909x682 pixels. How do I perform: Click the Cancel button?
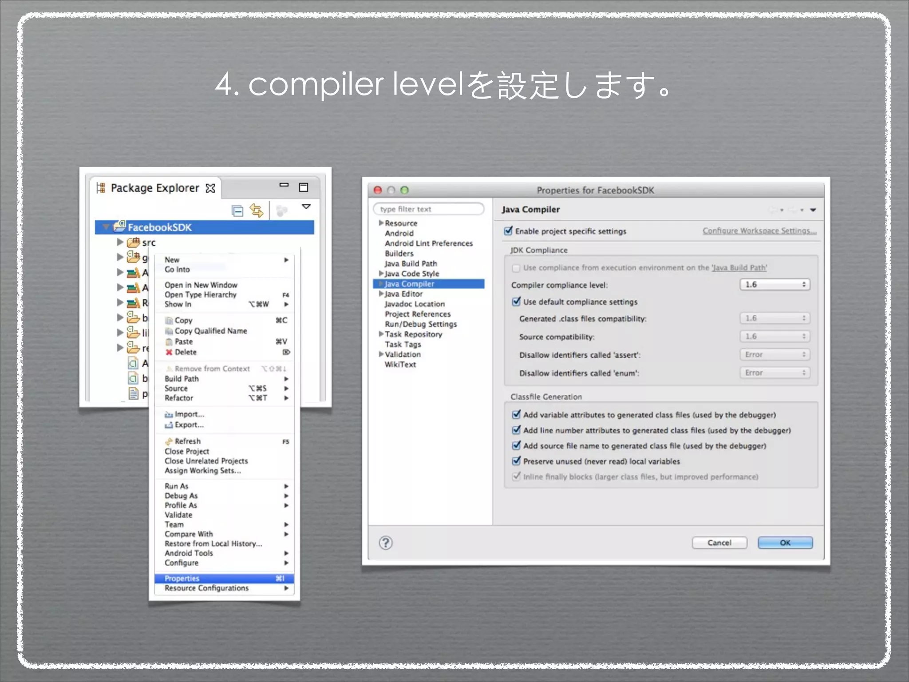coord(719,543)
